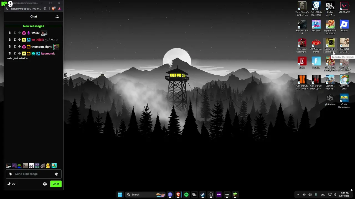The width and height of the screenshot is (355, 199).
Task: Select Carry The Glass desktop icon
Action: 344,83
